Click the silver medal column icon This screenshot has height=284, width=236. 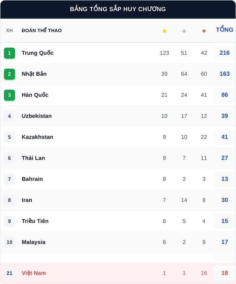click(x=184, y=31)
